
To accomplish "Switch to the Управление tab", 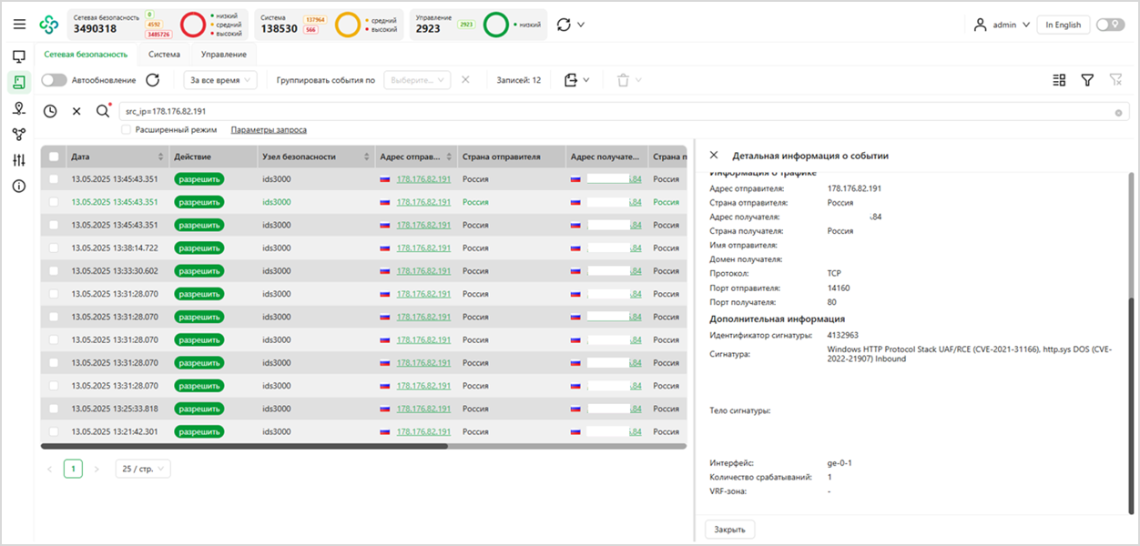I will [x=224, y=55].
